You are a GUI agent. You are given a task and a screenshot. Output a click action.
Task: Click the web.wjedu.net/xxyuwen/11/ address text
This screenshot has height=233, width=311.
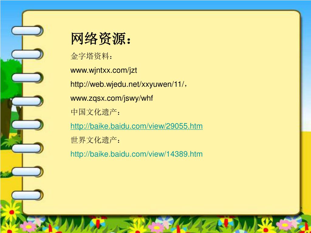(128, 85)
